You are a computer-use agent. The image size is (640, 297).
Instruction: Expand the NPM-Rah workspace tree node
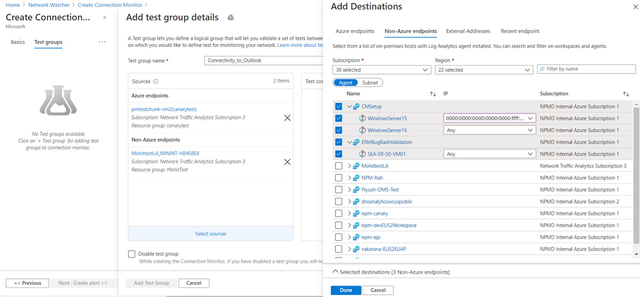(x=350, y=178)
